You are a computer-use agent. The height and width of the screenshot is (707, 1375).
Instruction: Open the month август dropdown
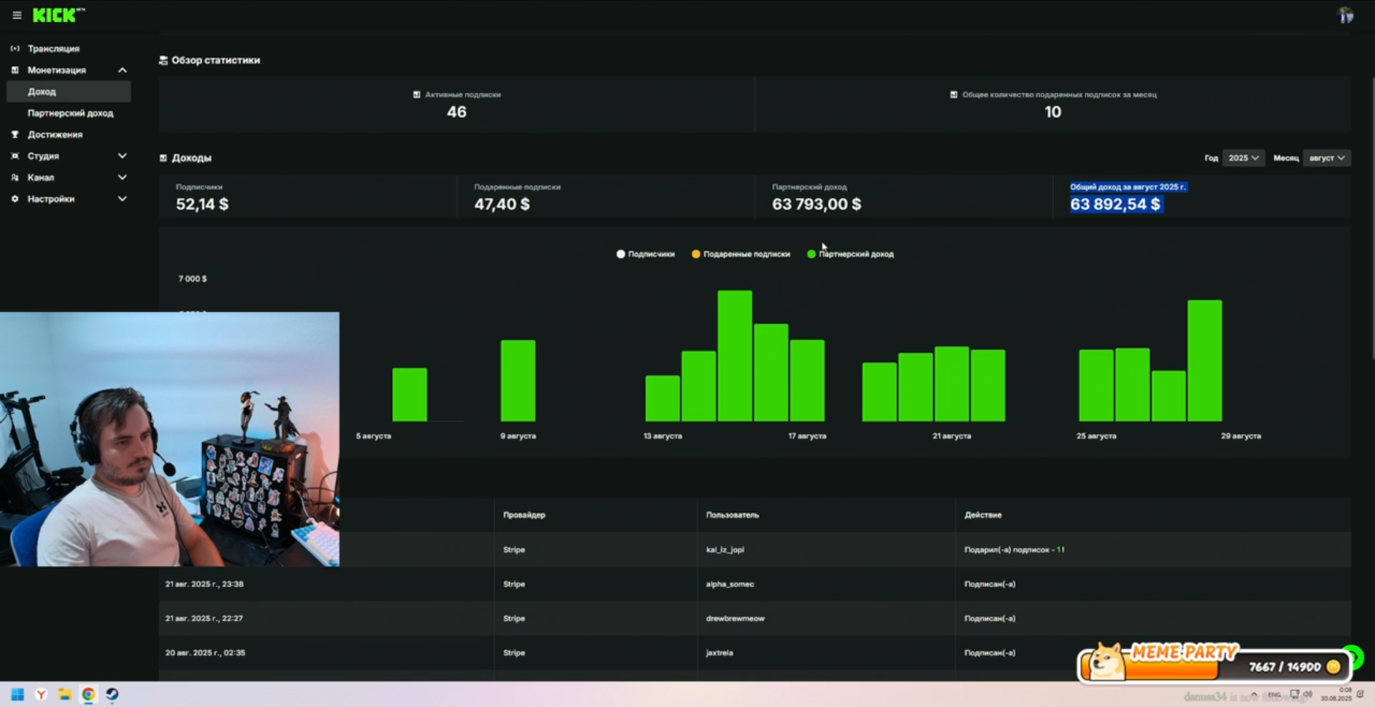(1326, 158)
